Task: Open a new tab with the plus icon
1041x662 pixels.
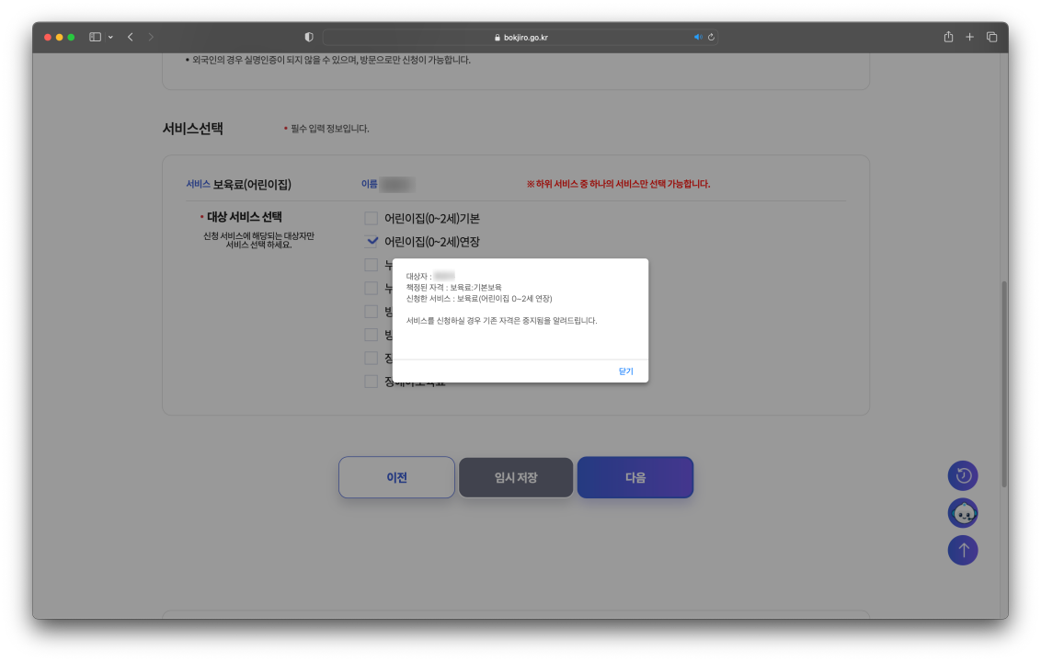Action: point(969,37)
